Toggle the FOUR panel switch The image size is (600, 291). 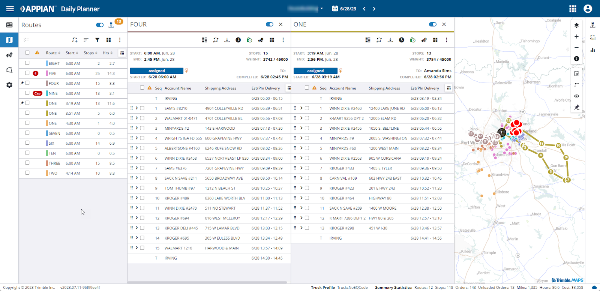pyautogui.click(x=269, y=24)
